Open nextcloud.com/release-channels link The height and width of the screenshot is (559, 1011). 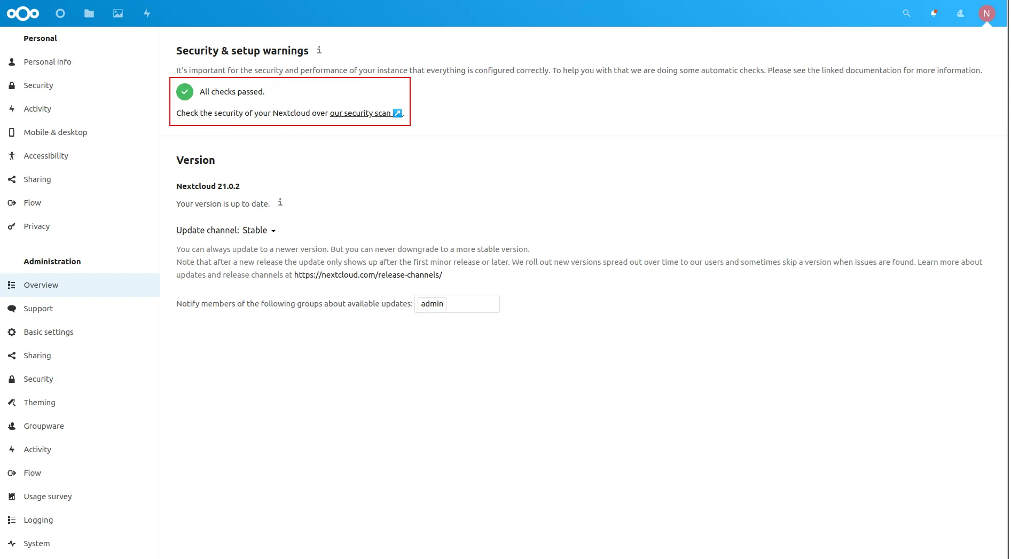[x=368, y=275]
